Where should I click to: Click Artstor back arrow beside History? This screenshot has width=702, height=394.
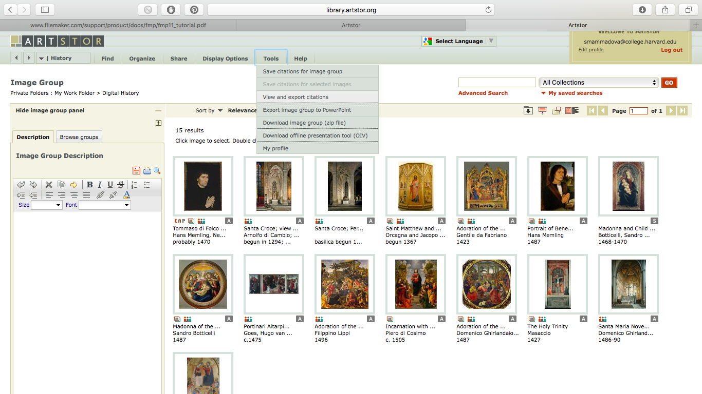tap(16, 58)
